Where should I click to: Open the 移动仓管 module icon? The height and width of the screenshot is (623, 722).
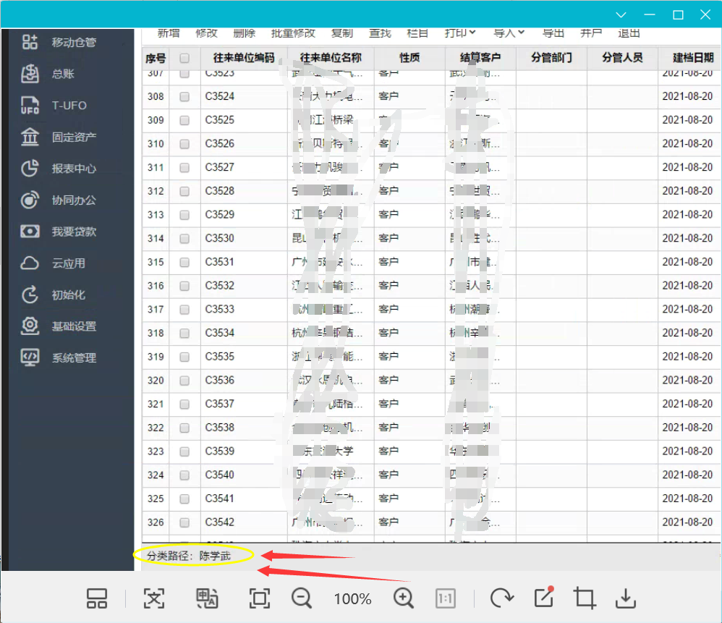30,42
